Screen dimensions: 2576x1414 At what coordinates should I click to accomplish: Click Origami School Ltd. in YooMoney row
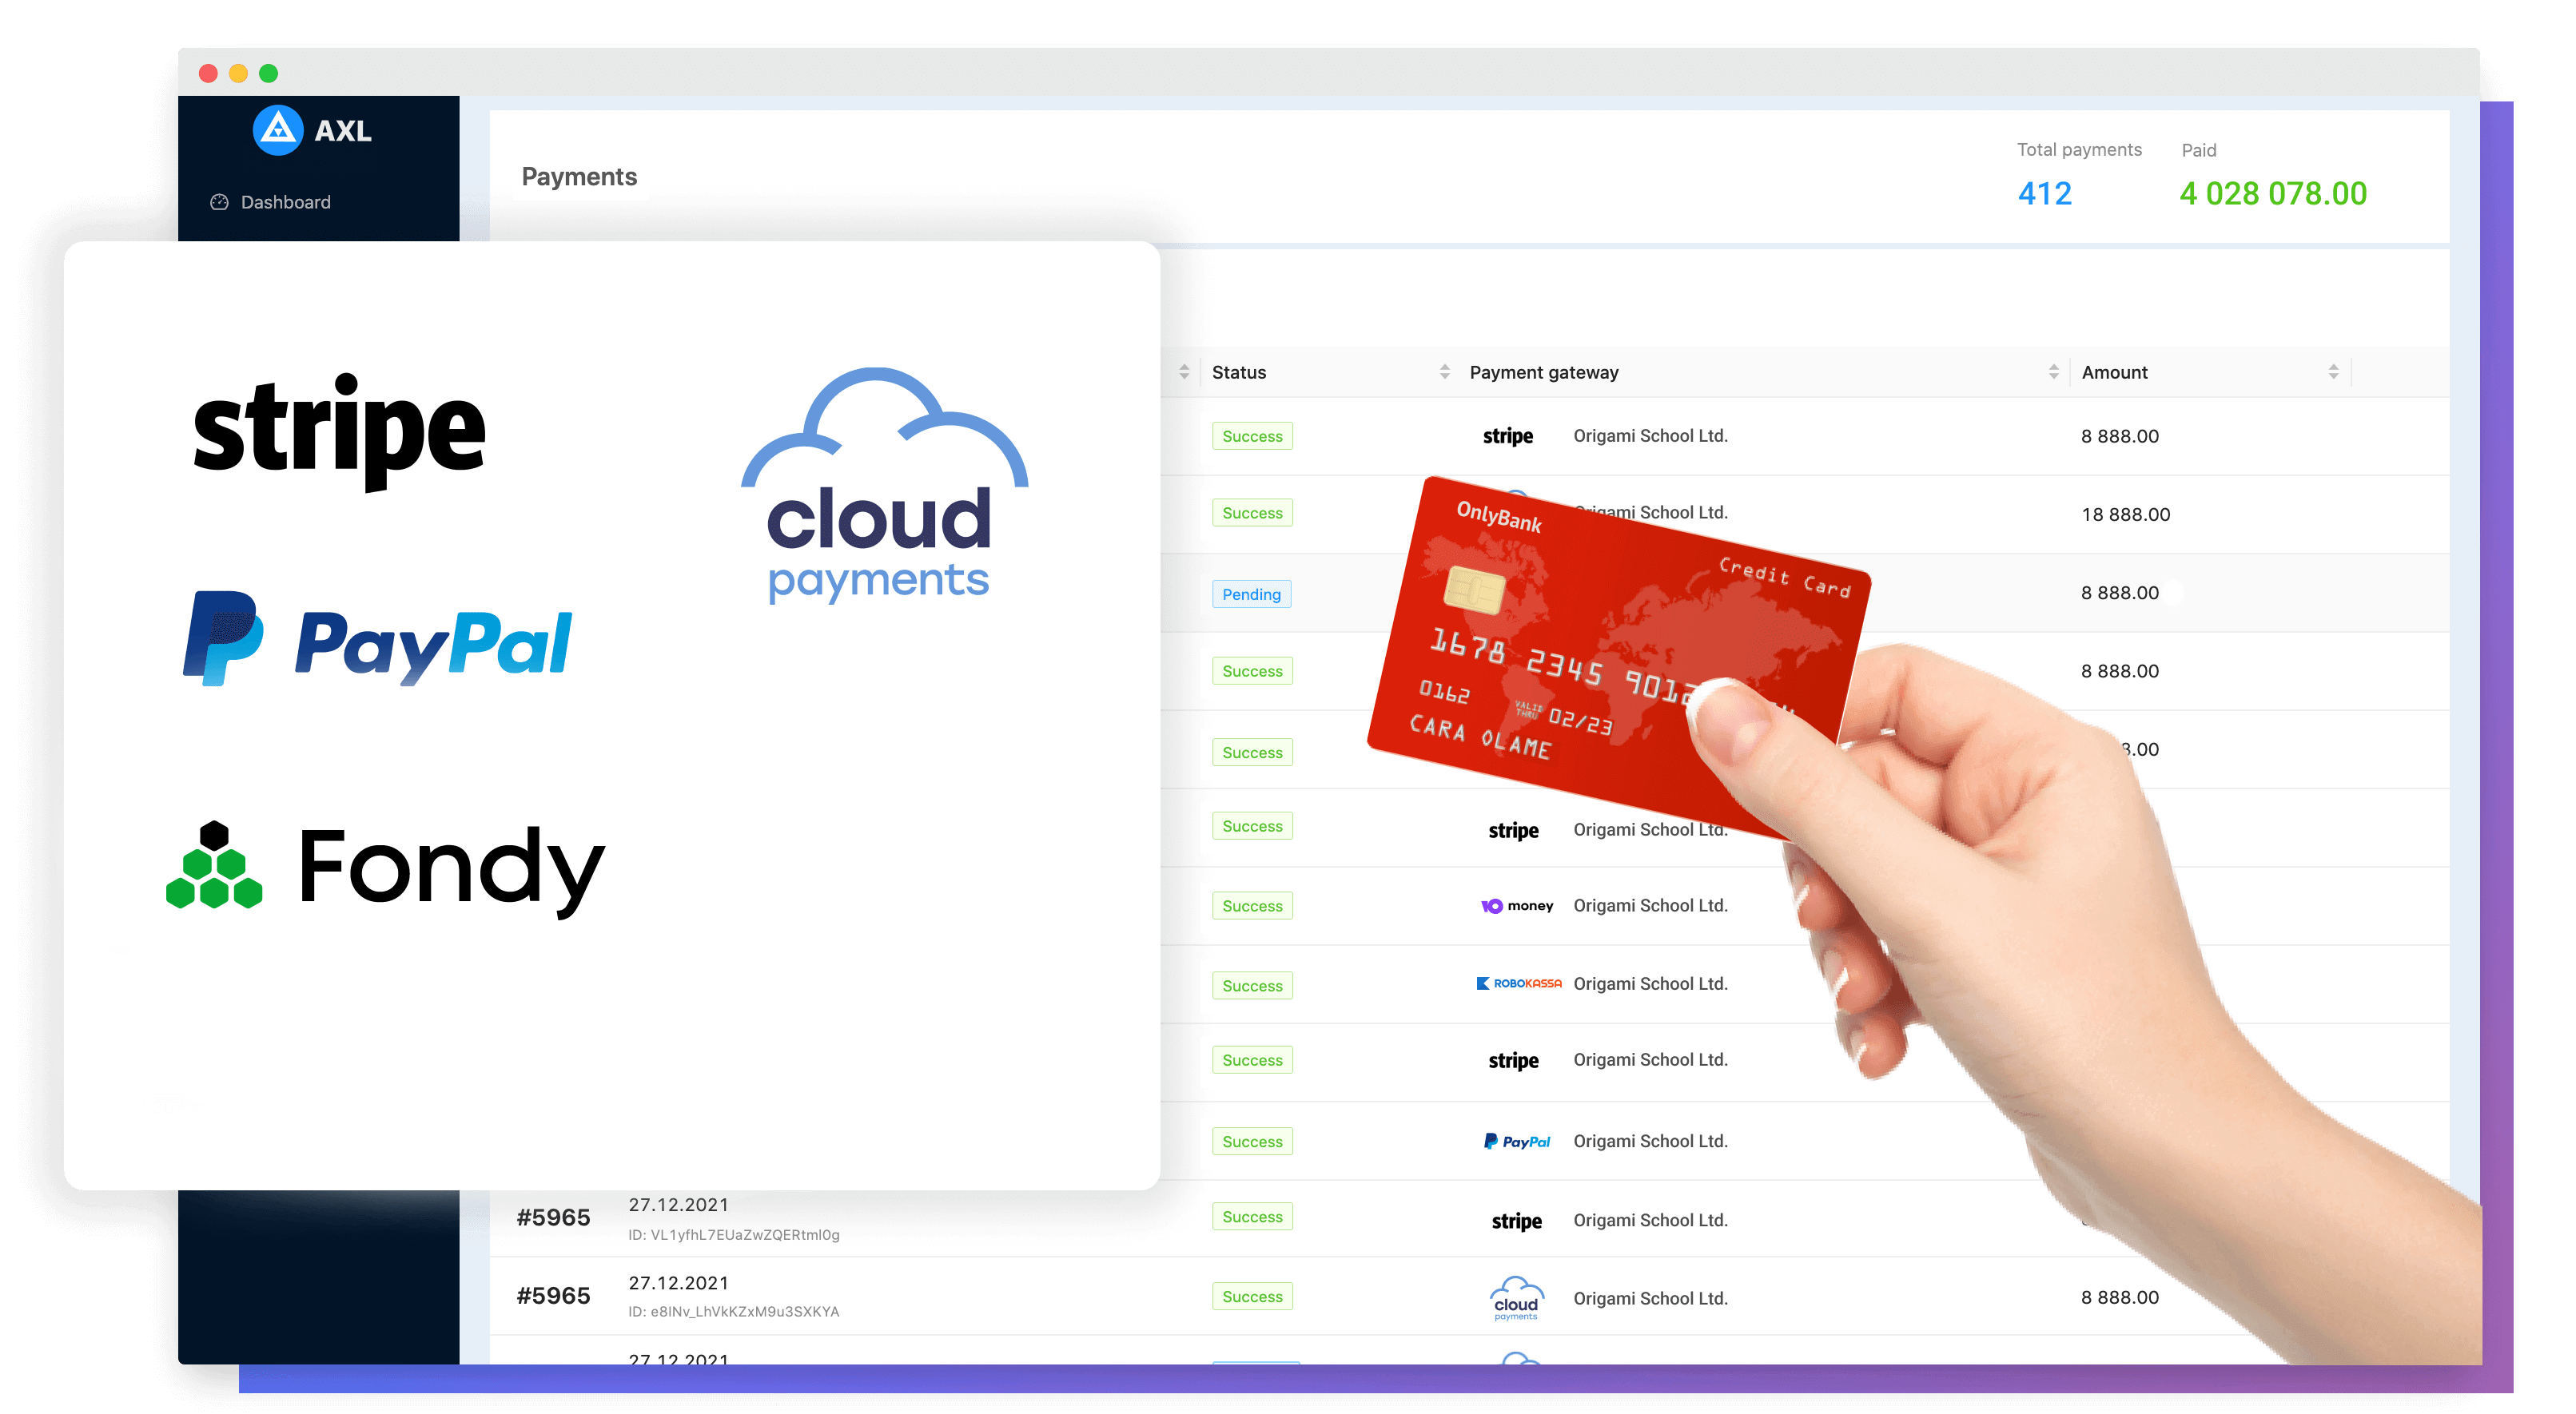pos(1650,905)
